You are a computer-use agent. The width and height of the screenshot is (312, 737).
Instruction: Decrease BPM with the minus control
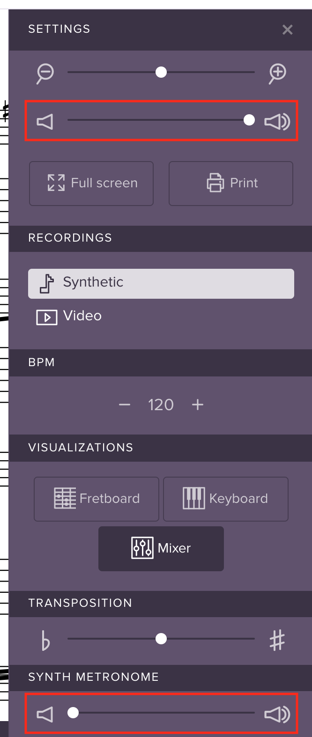click(x=124, y=405)
